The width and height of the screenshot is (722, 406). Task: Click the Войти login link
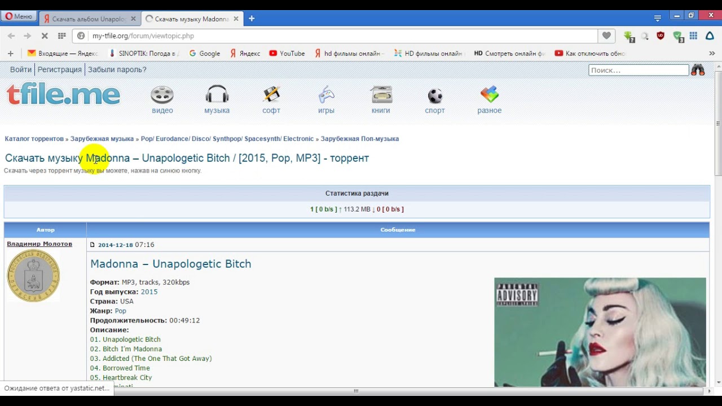[21, 69]
